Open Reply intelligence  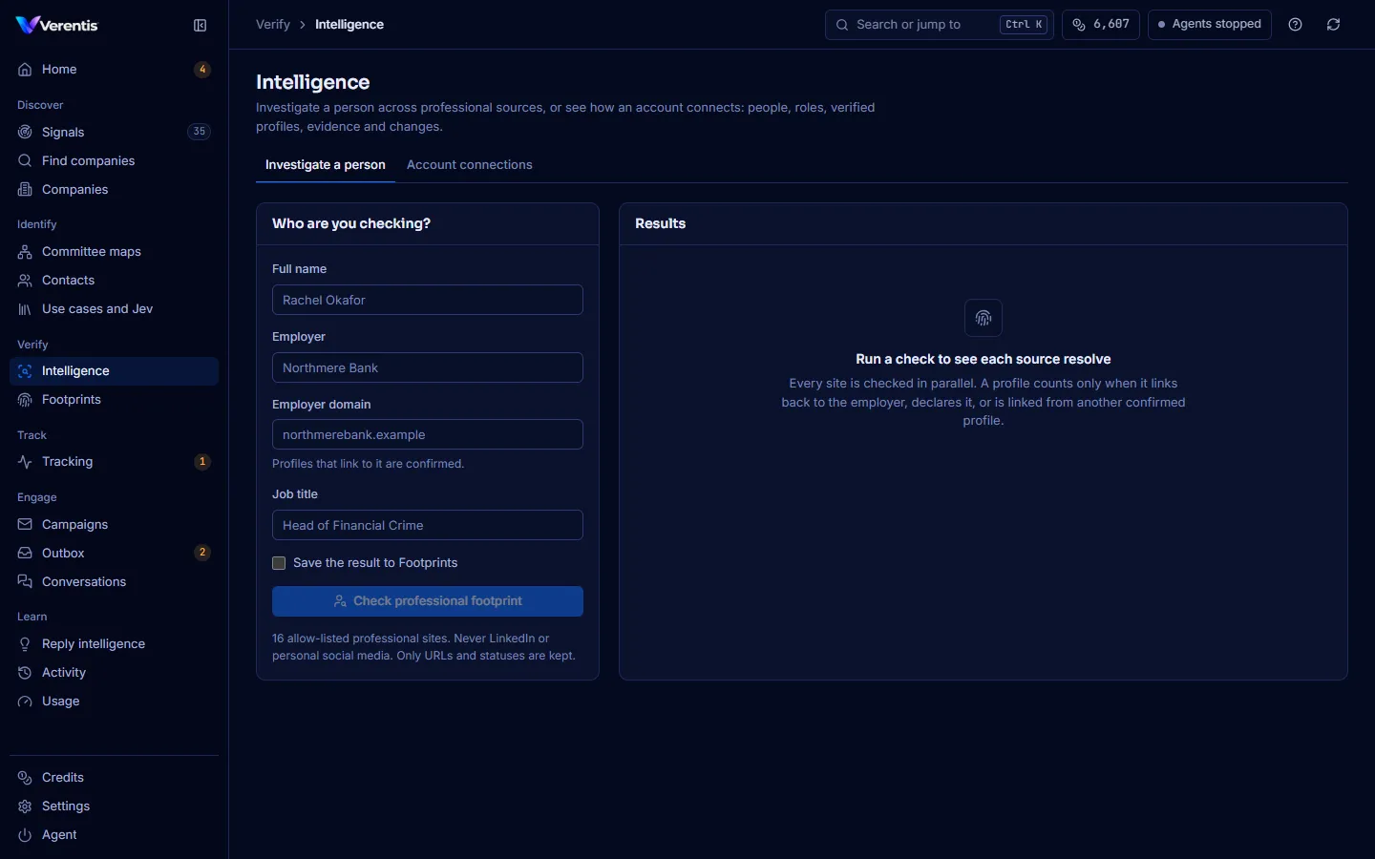tap(114, 643)
